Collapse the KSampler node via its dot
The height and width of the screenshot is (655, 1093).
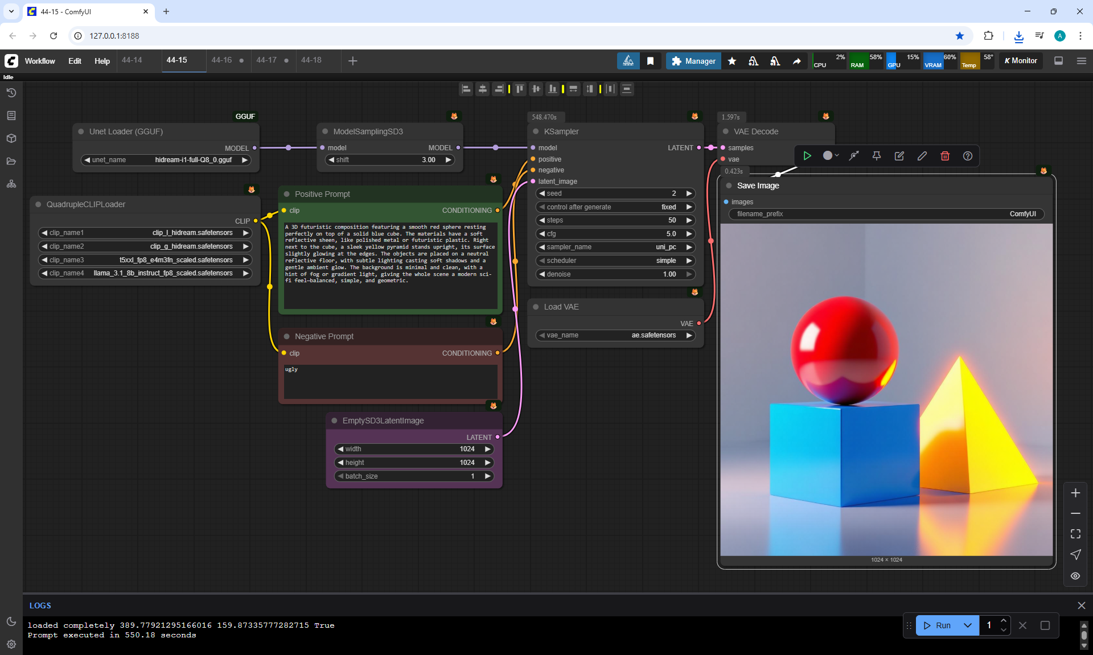pos(536,131)
